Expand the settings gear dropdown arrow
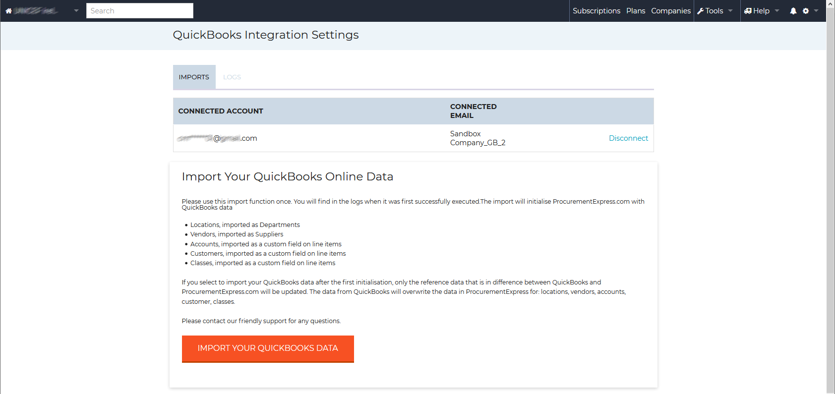Viewport: 835px width, 394px height. (816, 11)
